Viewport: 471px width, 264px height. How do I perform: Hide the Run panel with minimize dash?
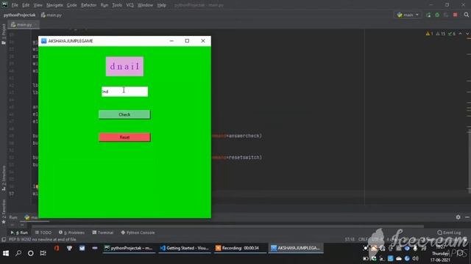467,217
